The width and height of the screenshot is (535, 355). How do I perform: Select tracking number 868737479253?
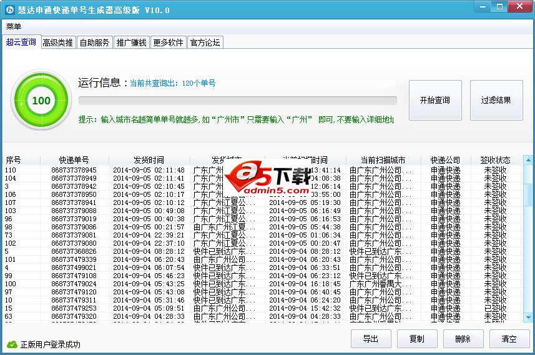(x=74, y=309)
